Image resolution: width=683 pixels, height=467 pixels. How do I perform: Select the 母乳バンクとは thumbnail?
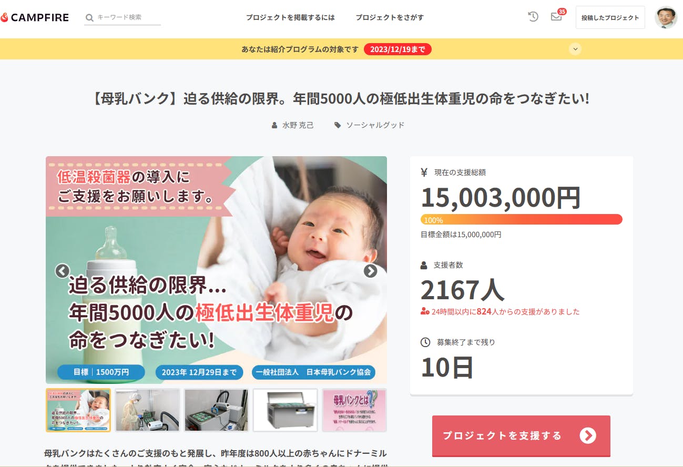(354, 410)
